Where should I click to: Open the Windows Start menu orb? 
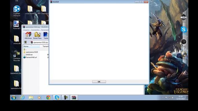(x=14, y=97)
